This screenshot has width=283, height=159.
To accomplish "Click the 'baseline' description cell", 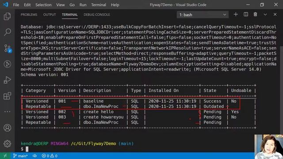I will [93, 101].
